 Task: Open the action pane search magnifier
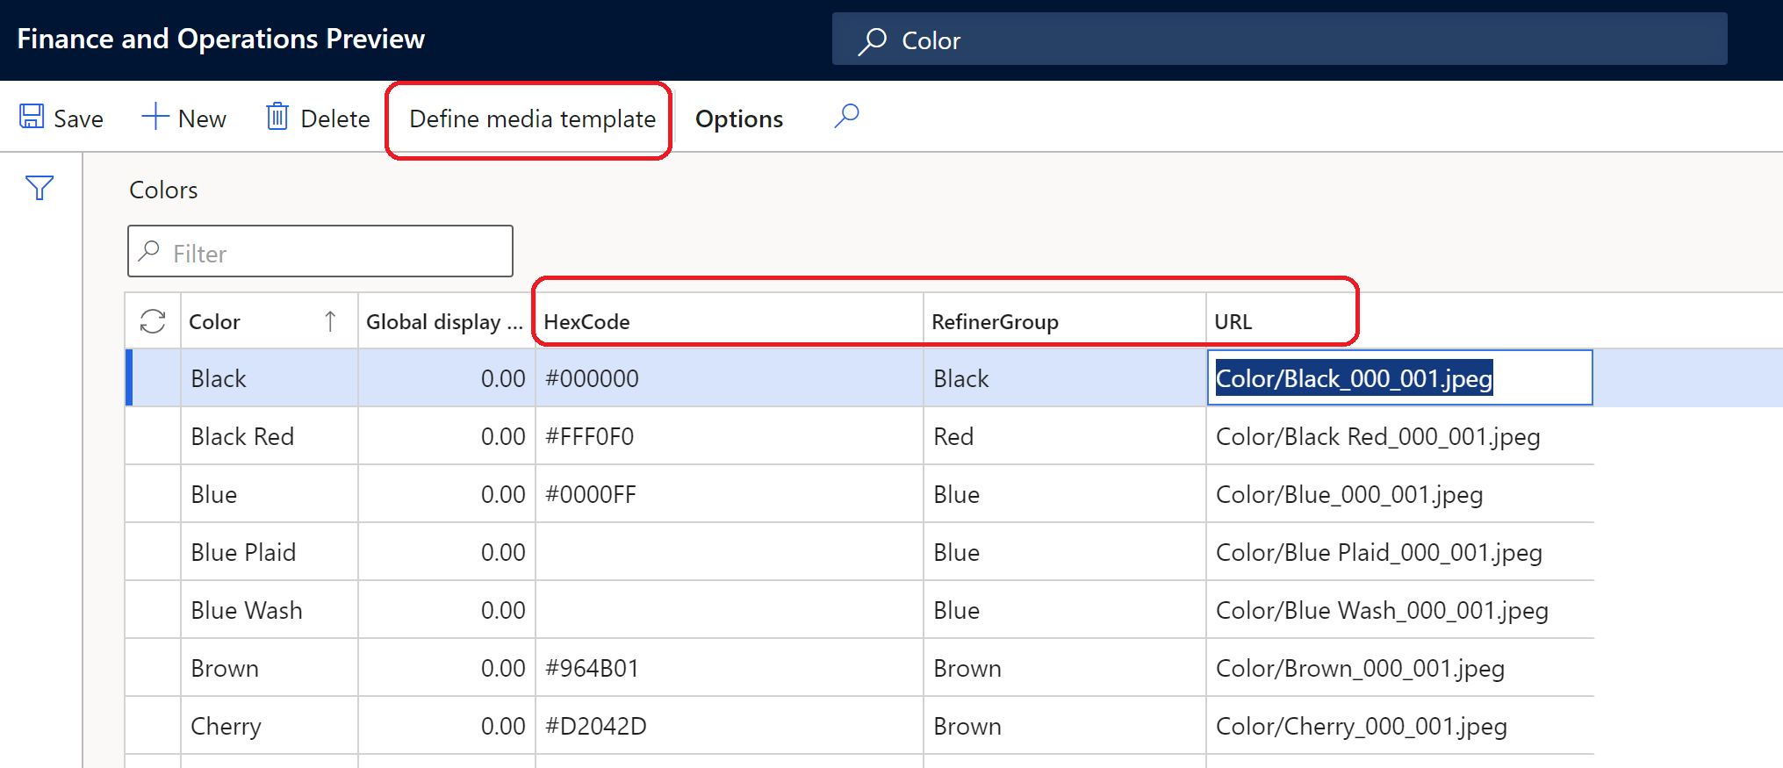846,116
